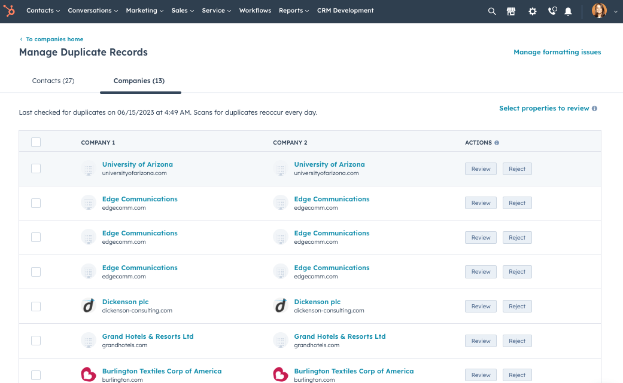Click Company 1 dickenson-consulting.com domain text
The image size is (623, 383).
(x=137, y=311)
